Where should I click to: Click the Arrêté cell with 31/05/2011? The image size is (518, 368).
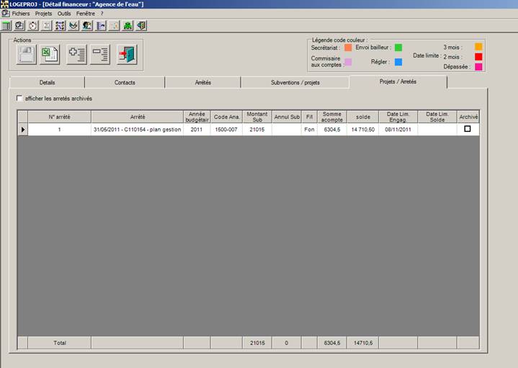pos(137,130)
